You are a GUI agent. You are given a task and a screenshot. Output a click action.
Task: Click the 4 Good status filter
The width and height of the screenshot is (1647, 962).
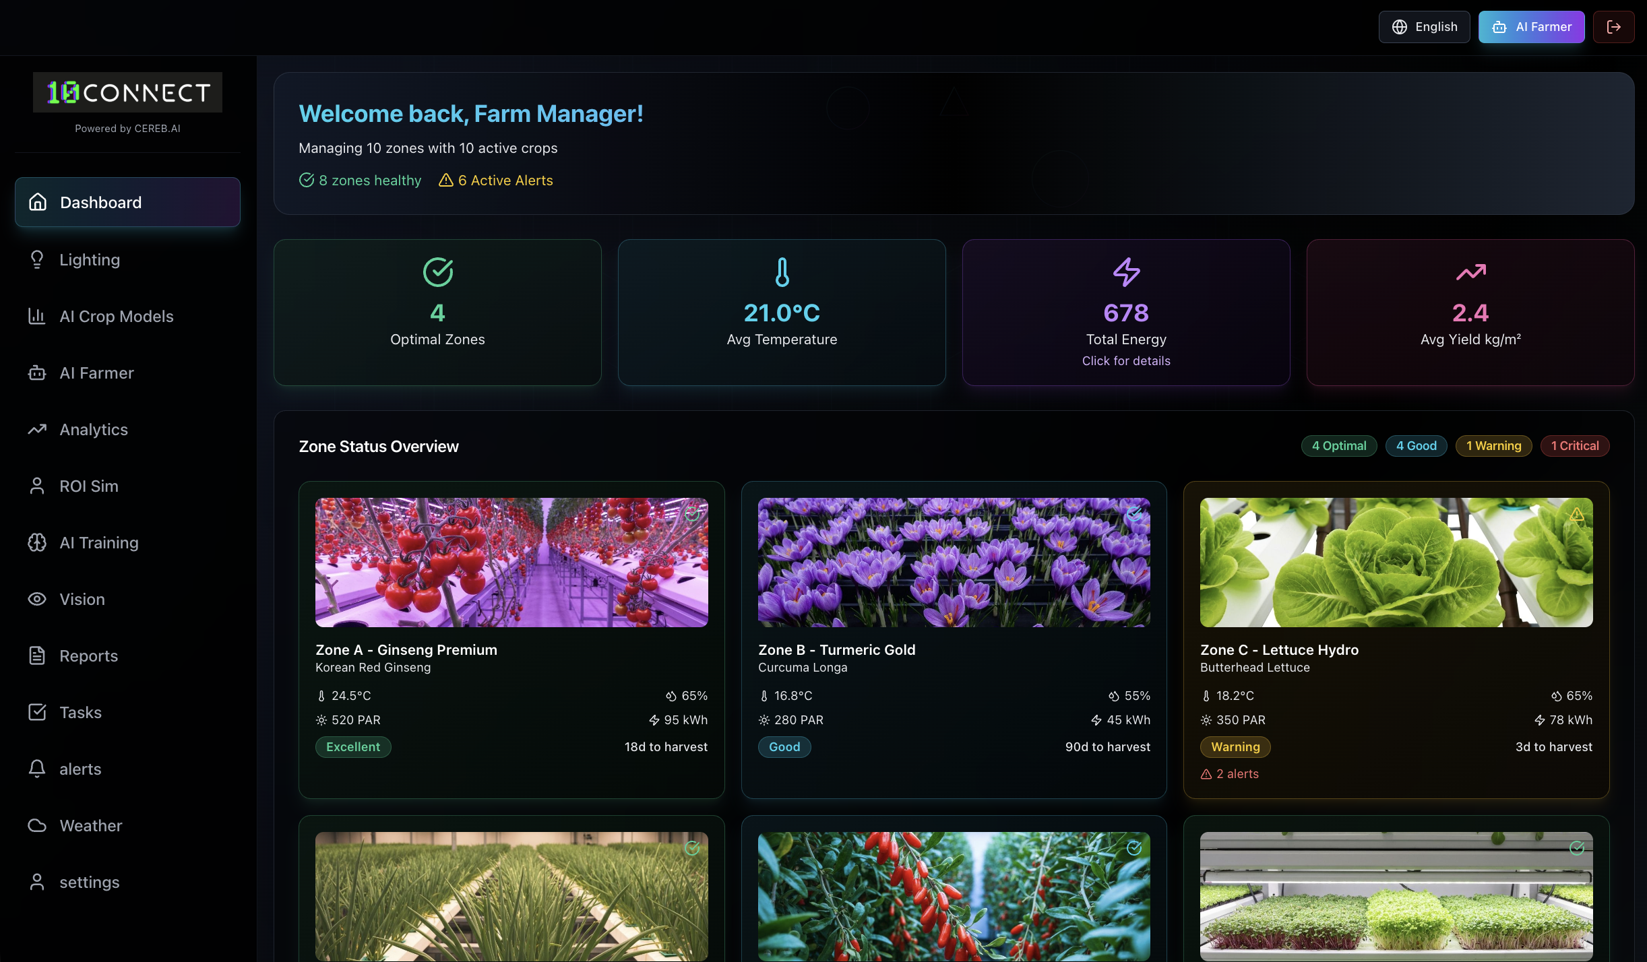click(1415, 445)
